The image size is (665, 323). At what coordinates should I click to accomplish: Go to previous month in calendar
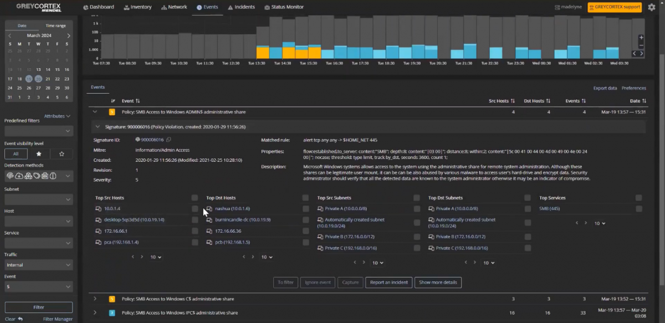tap(9, 35)
